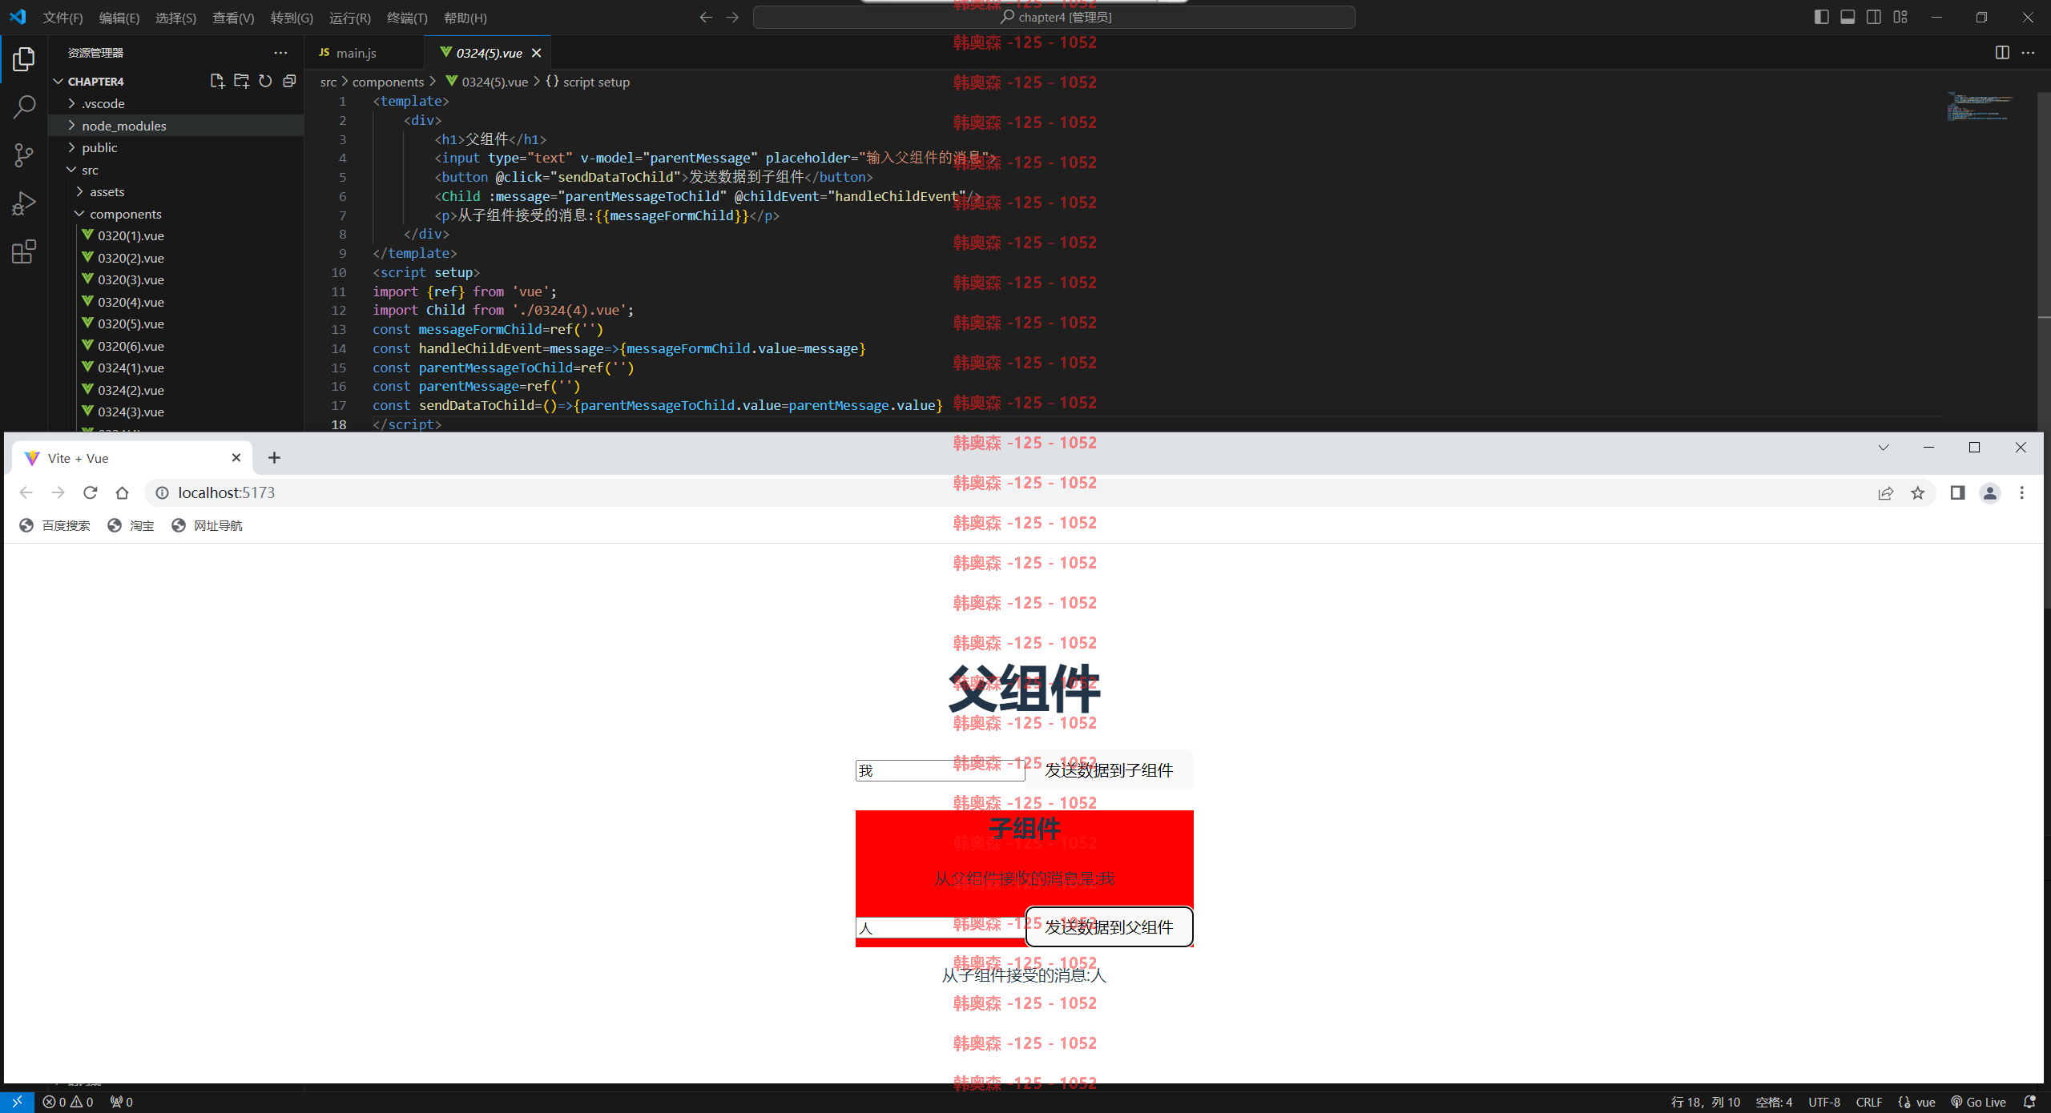The image size is (2051, 1113).
Task: Show errors and warnings count in status bar
Action: 68,1102
